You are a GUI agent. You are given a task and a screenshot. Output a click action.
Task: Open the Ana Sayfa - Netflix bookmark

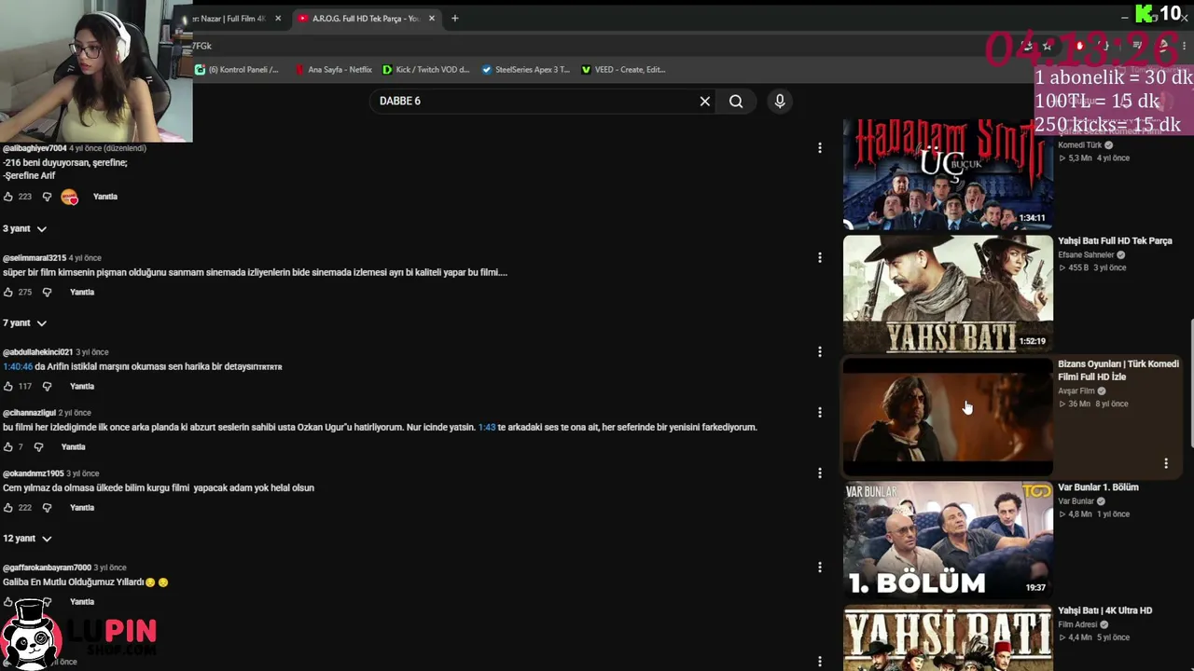click(333, 70)
